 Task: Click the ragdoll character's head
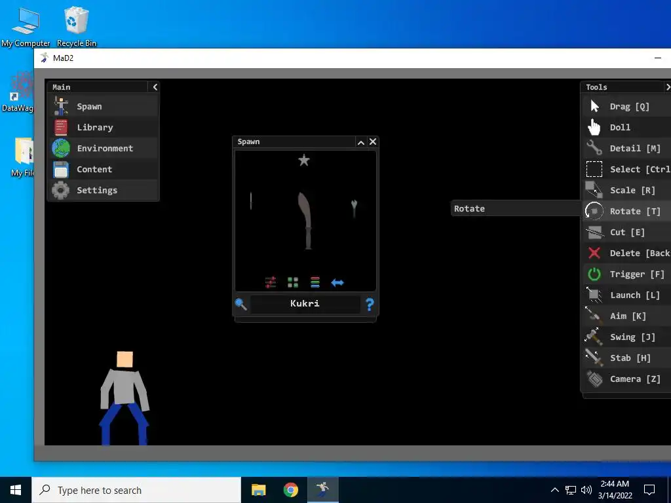(125, 360)
